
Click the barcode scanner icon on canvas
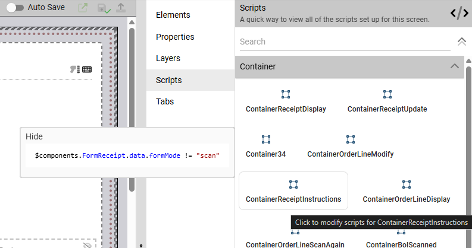[74, 69]
